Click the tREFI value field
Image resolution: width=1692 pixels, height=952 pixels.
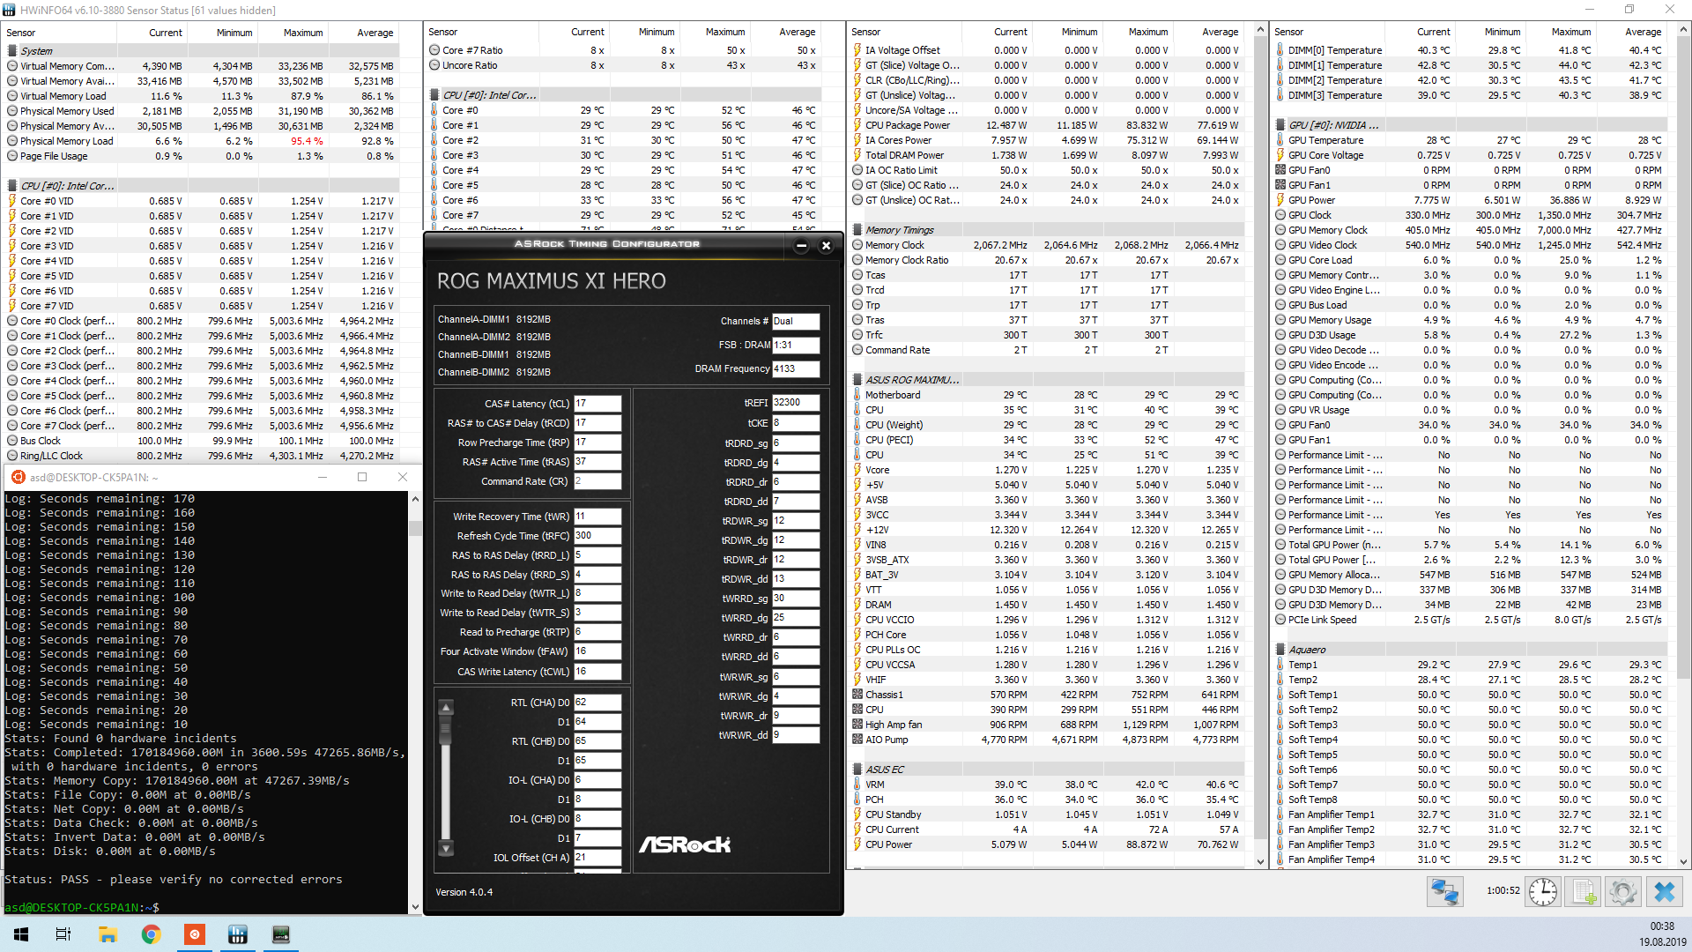click(x=795, y=403)
